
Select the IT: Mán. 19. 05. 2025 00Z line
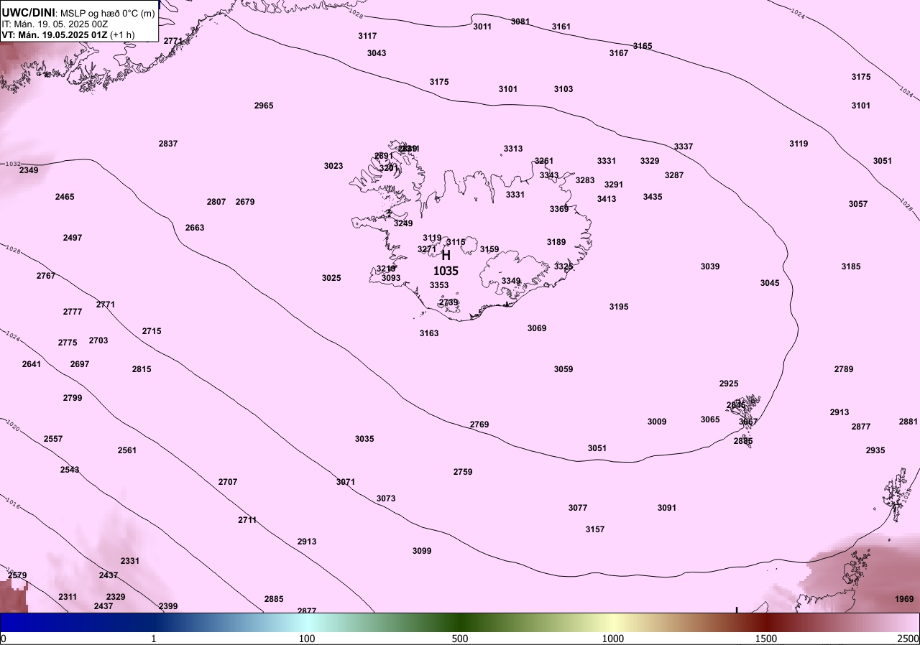click(x=55, y=24)
